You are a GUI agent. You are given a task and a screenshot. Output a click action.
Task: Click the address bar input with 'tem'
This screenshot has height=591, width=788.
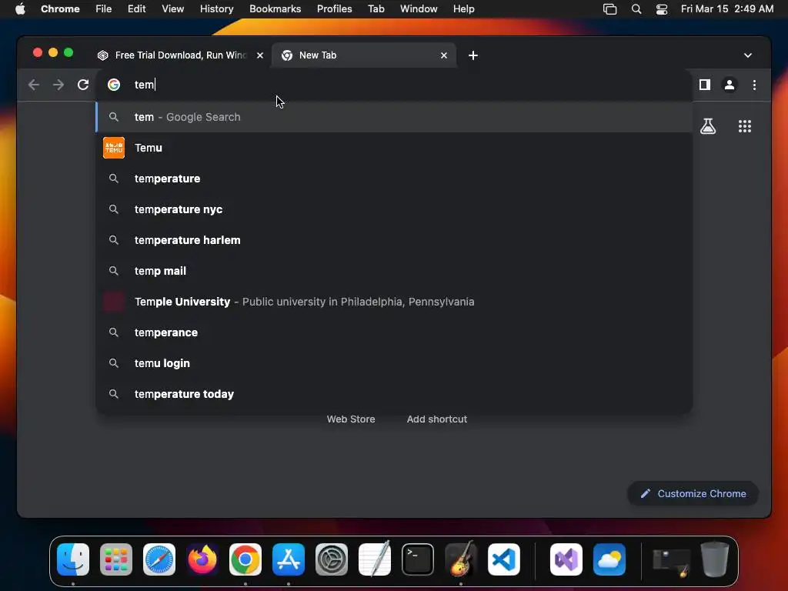pyautogui.click(x=394, y=85)
